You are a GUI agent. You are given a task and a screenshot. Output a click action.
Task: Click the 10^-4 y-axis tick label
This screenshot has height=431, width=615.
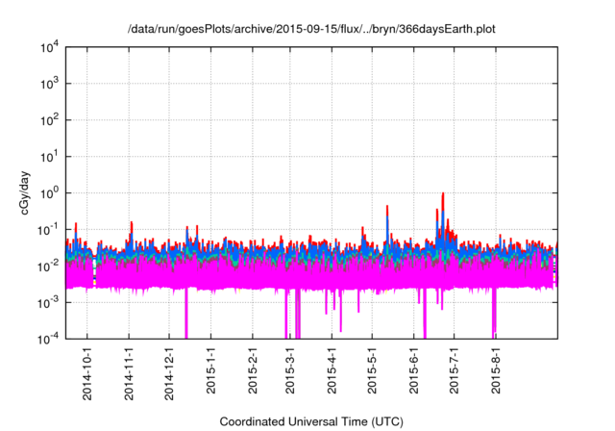pos(53,338)
